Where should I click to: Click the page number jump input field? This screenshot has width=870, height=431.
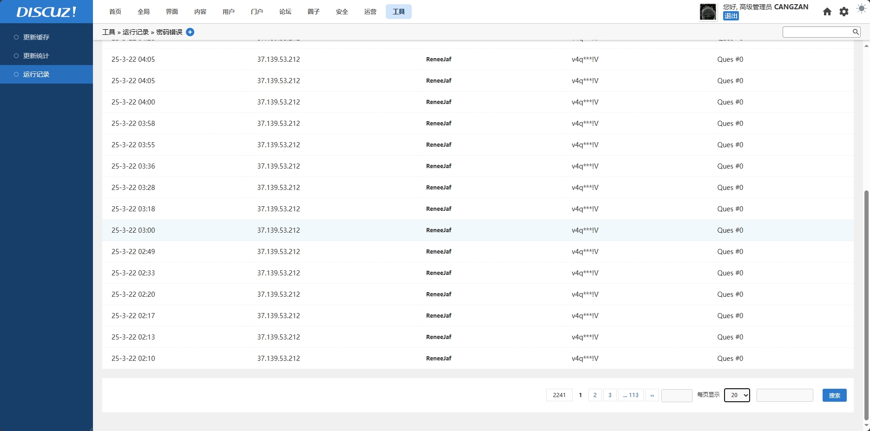pyautogui.click(x=677, y=395)
